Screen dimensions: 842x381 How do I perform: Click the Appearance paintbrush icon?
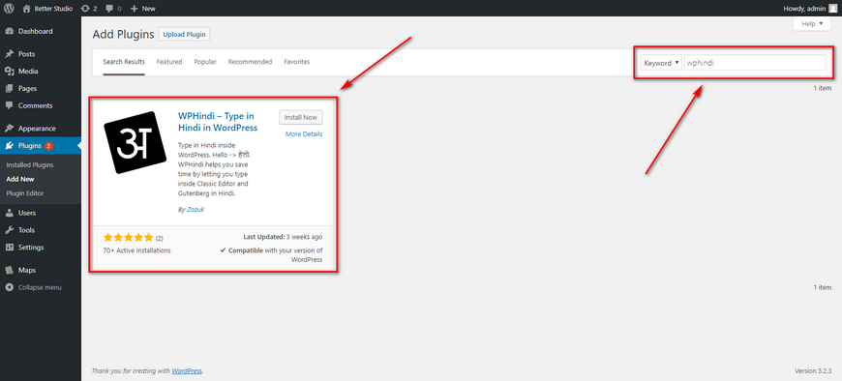[x=9, y=129]
